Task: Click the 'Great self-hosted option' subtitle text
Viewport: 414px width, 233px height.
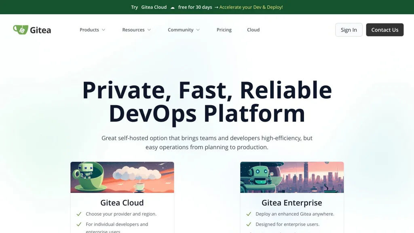Action: pyautogui.click(x=207, y=143)
